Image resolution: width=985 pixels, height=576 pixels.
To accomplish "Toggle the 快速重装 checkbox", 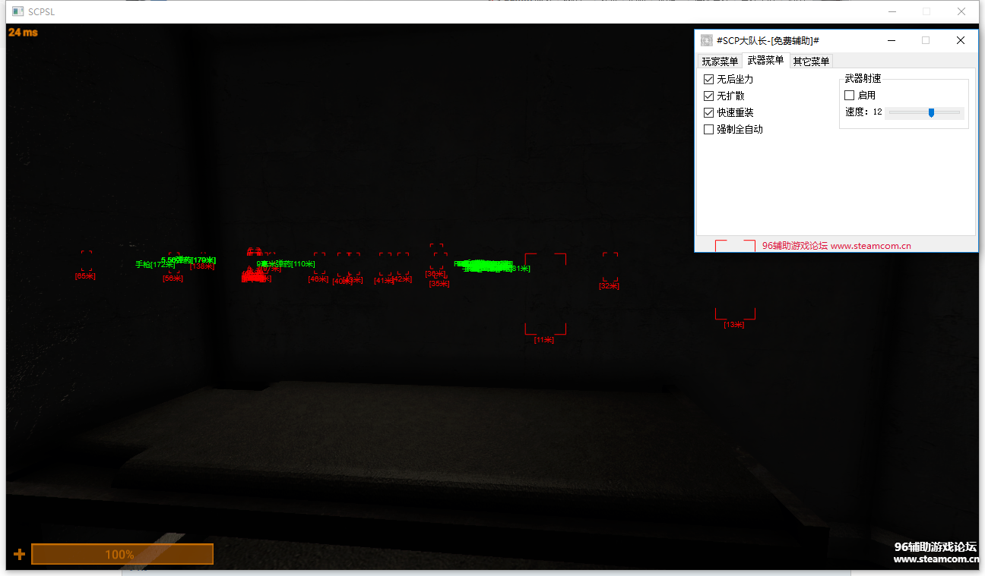I will point(708,113).
